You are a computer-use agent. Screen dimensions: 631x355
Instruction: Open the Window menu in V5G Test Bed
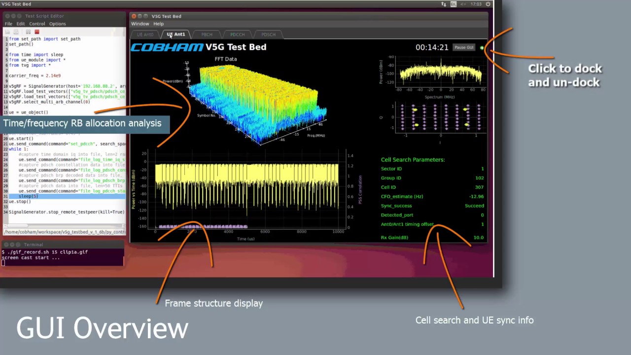coord(140,24)
